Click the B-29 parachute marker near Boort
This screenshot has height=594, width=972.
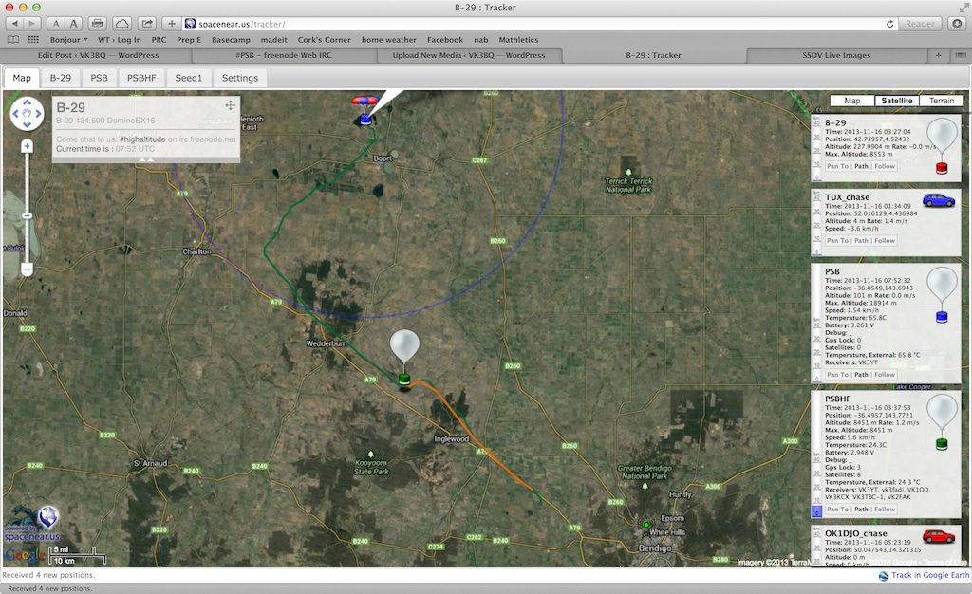[x=365, y=110]
